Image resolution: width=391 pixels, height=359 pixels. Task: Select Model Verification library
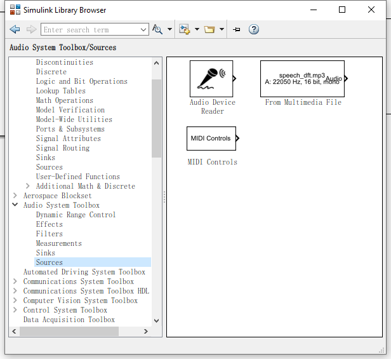[x=70, y=109]
